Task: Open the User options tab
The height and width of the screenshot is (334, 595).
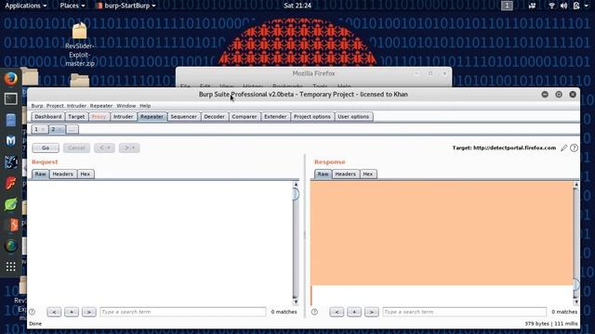Action: (x=353, y=117)
